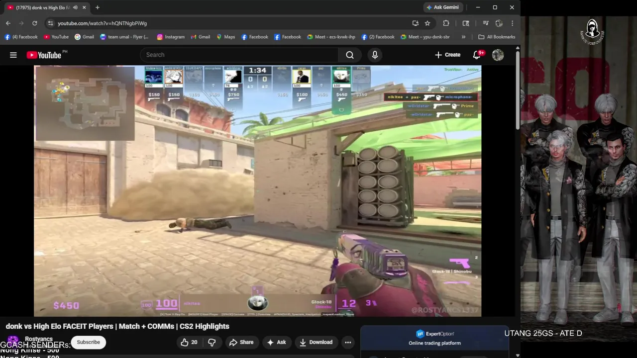This screenshot has width=637, height=358.
Task: Click the Ask button under the video
Action: point(276,342)
